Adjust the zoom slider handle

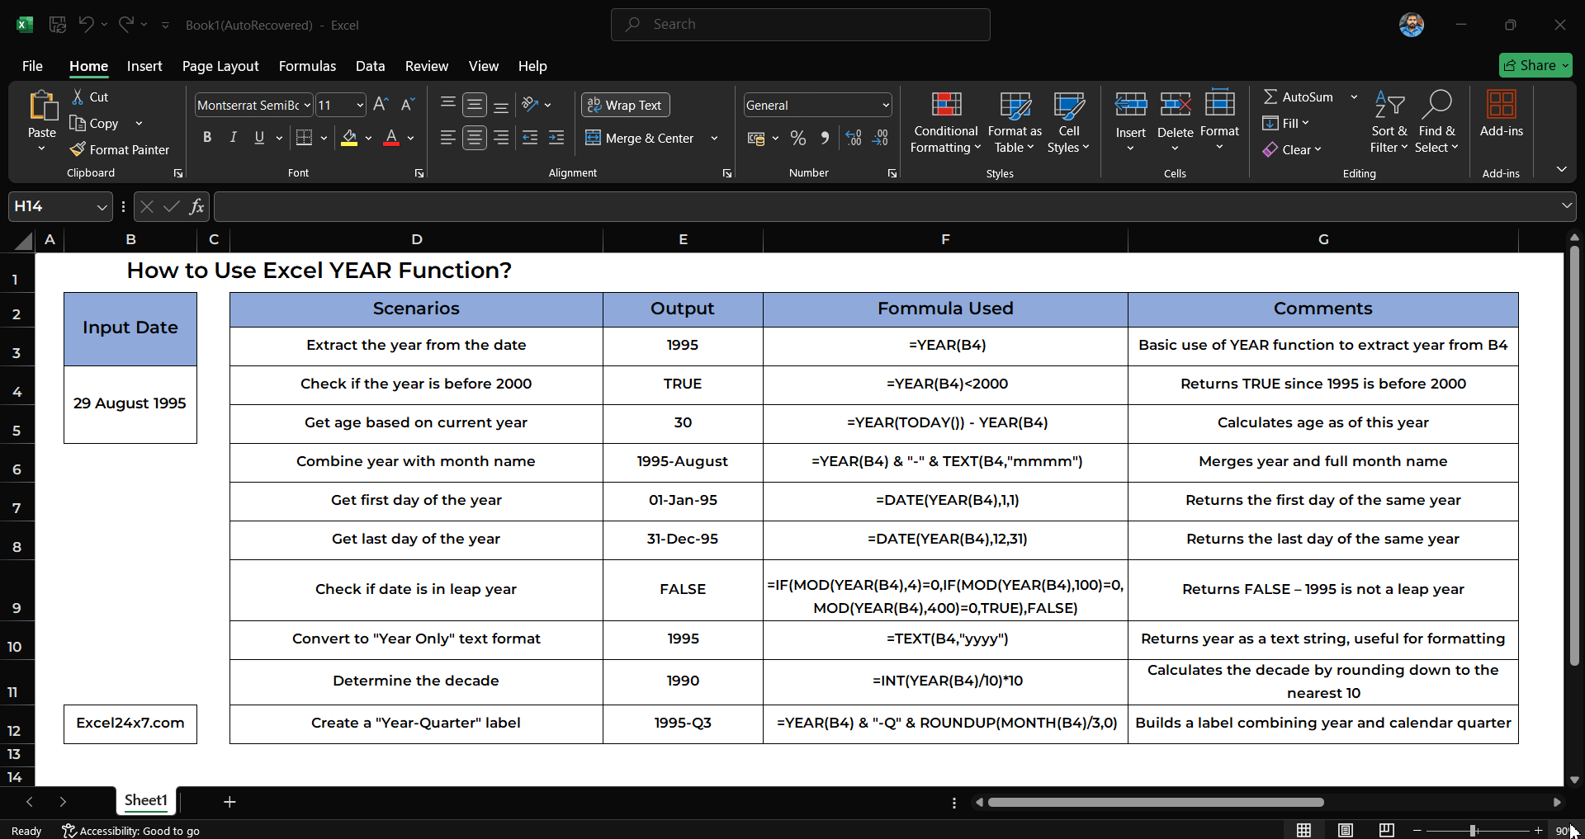1473,830
